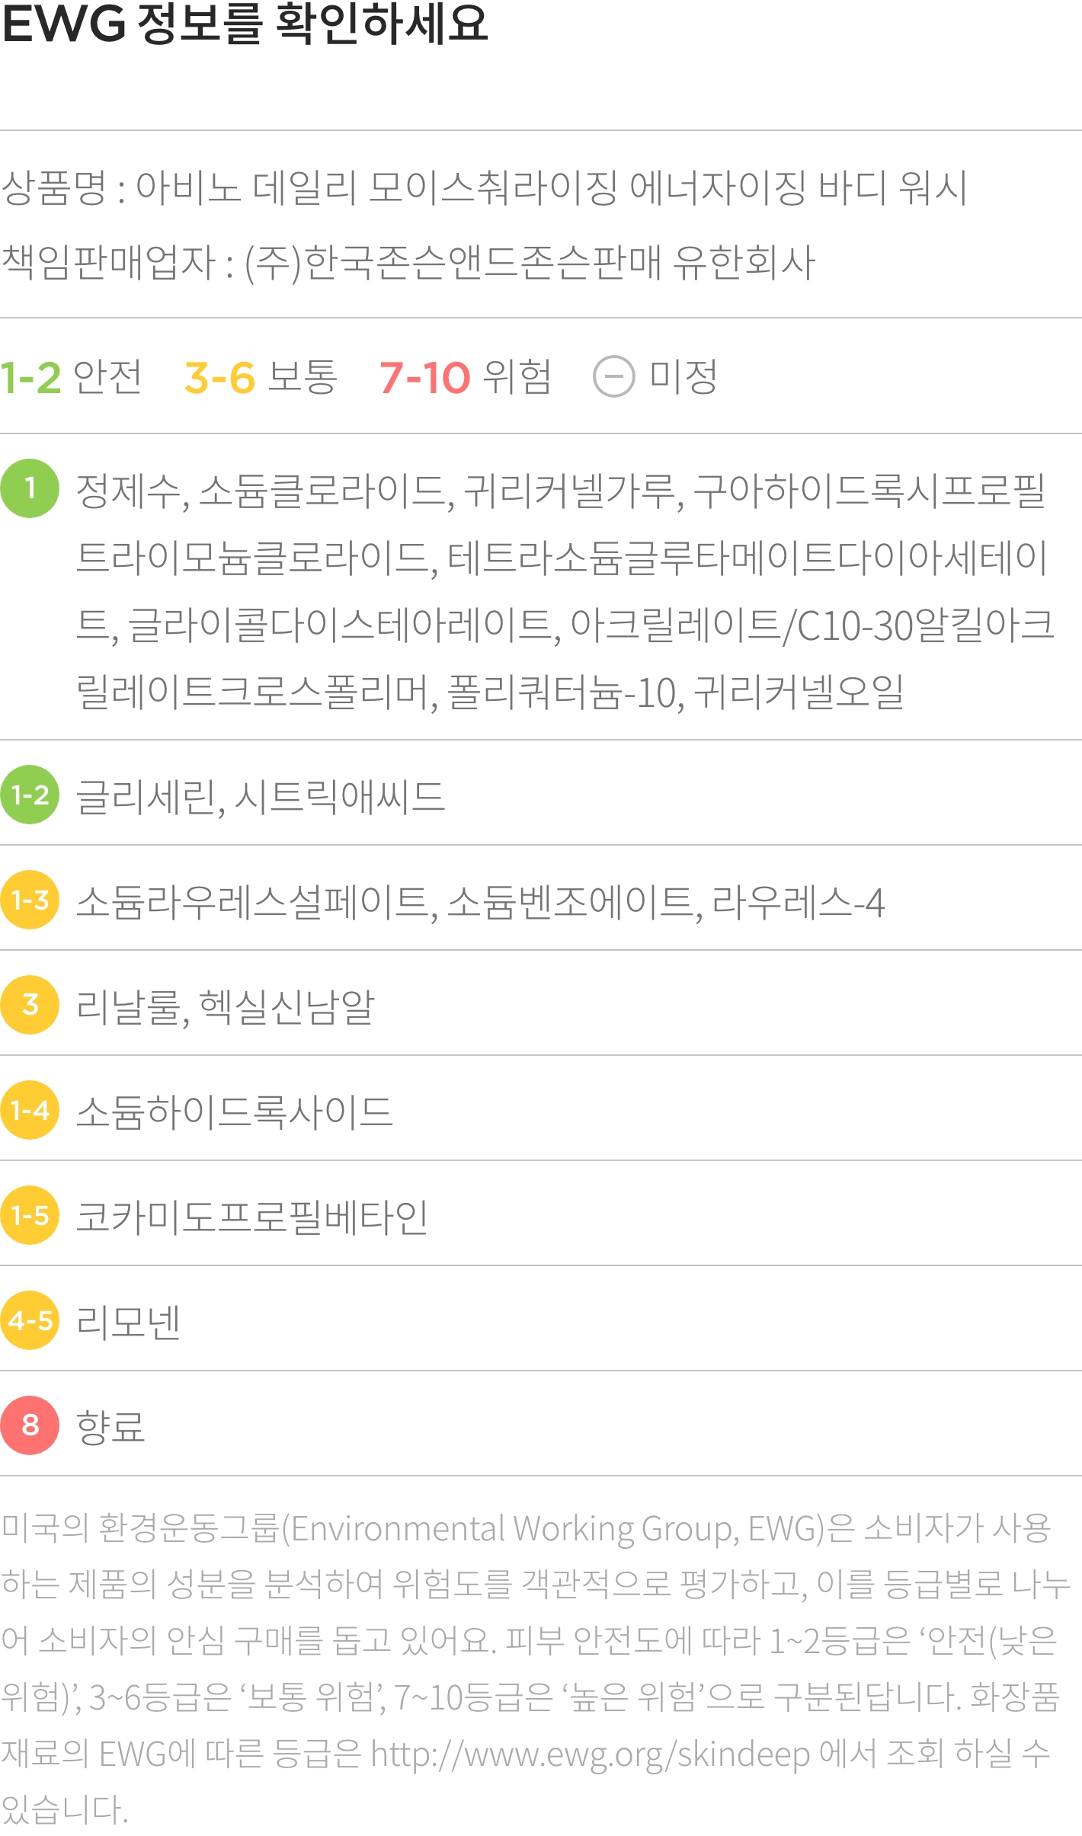The width and height of the screenshot is (1082, 1836).
Task: Click the gray minus 미정 circle icon
Action: click(613, 376)
